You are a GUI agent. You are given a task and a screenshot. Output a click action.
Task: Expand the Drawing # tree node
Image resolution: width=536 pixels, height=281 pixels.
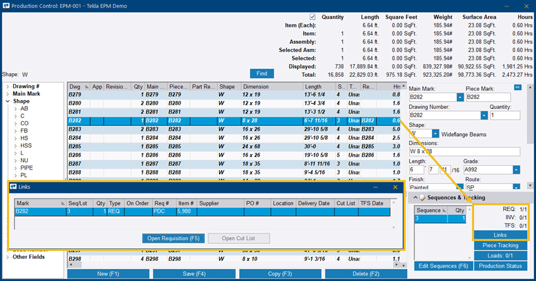pos(8,86)
